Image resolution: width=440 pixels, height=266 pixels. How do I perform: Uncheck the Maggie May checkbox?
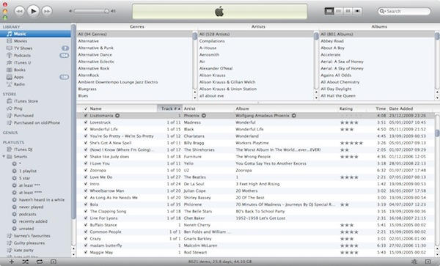(86, 252)
